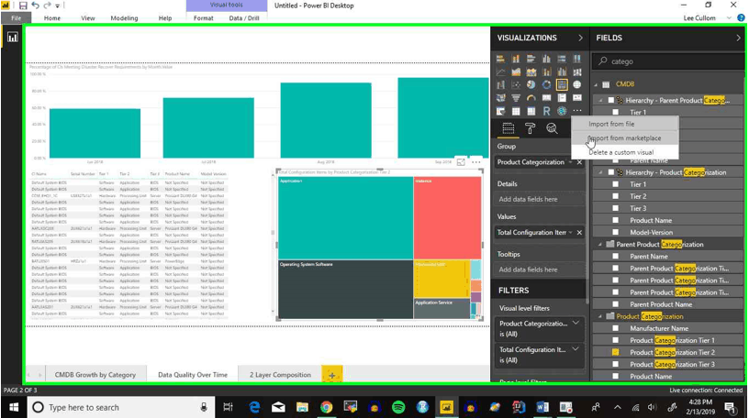The height and width of the screenshot is (418, 749).
Task: Uncheck Product Categorization Tier 2 checkbox
Action: click(615, 352)
